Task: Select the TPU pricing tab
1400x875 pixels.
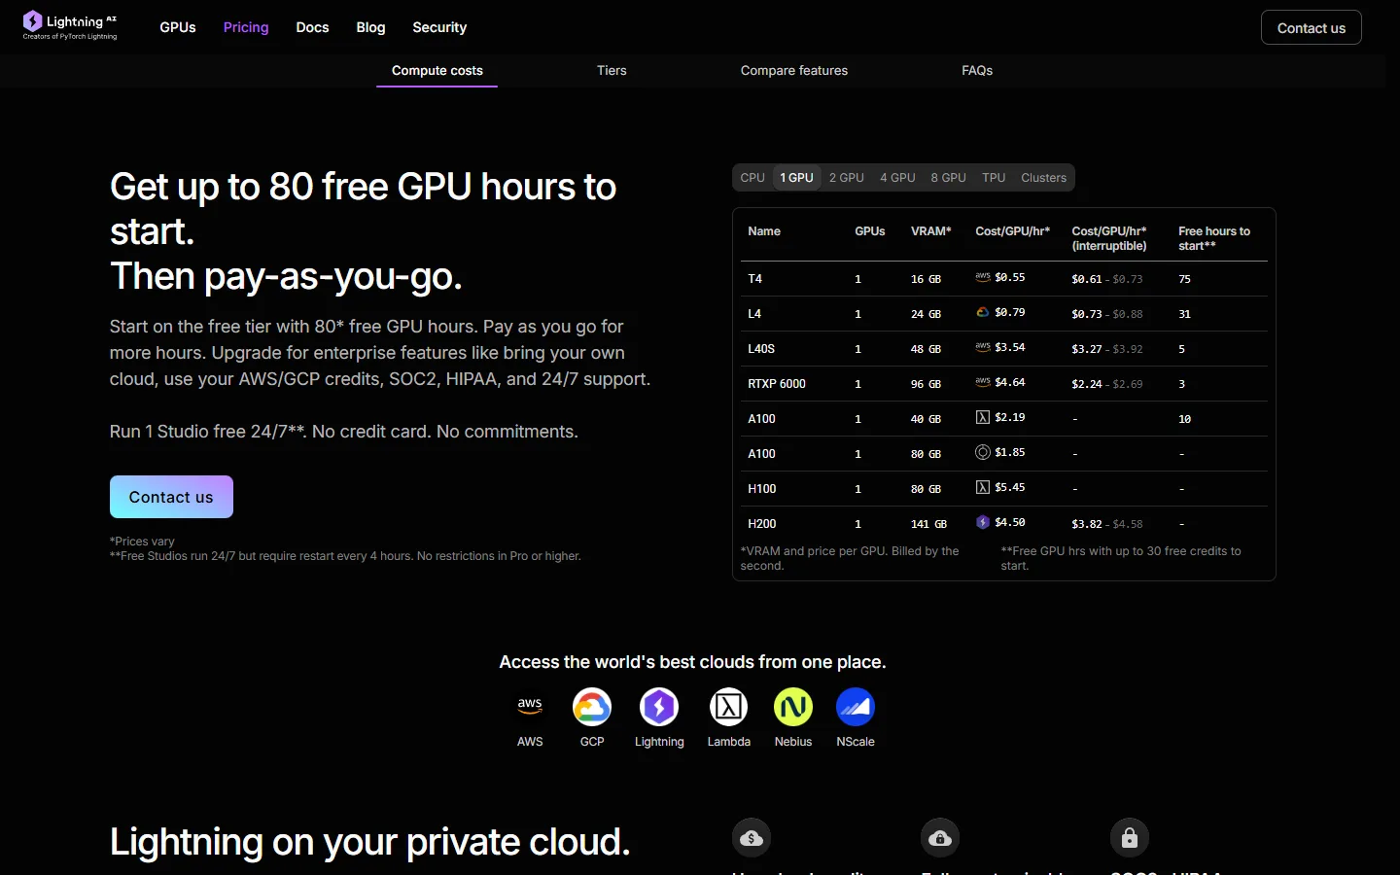Action: pos(994,178)
